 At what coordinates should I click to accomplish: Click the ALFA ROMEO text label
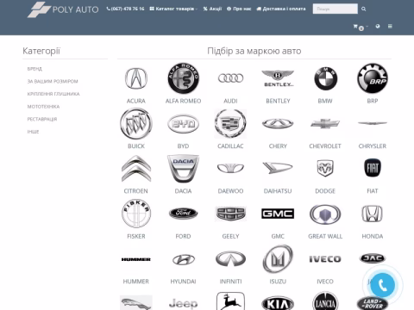183,101
